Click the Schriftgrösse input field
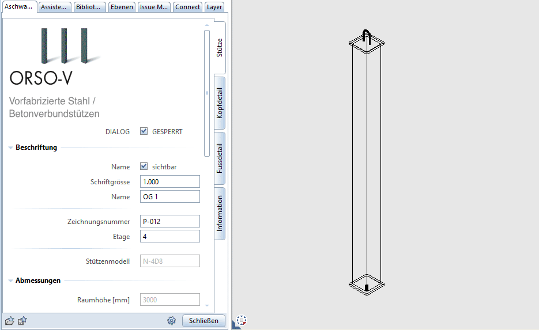The height and width of the screenshot is (330, 539). pyautogui.click(x=170, y=181)
